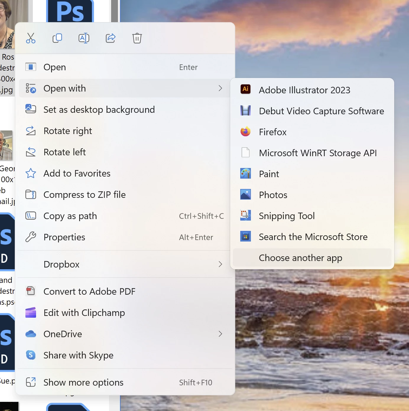The width and height of the screenshot is (409, 411).
Task: Open with Microsoft WinRT Storage API
Action: coord(312,153)
